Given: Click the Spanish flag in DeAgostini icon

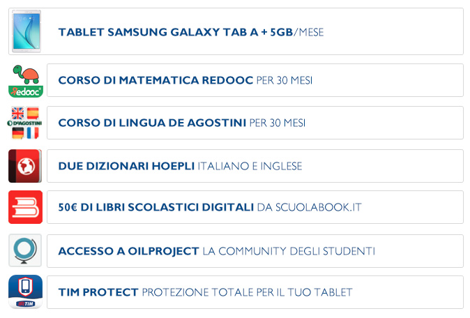Looking at the screenshot, I should 33,113.
